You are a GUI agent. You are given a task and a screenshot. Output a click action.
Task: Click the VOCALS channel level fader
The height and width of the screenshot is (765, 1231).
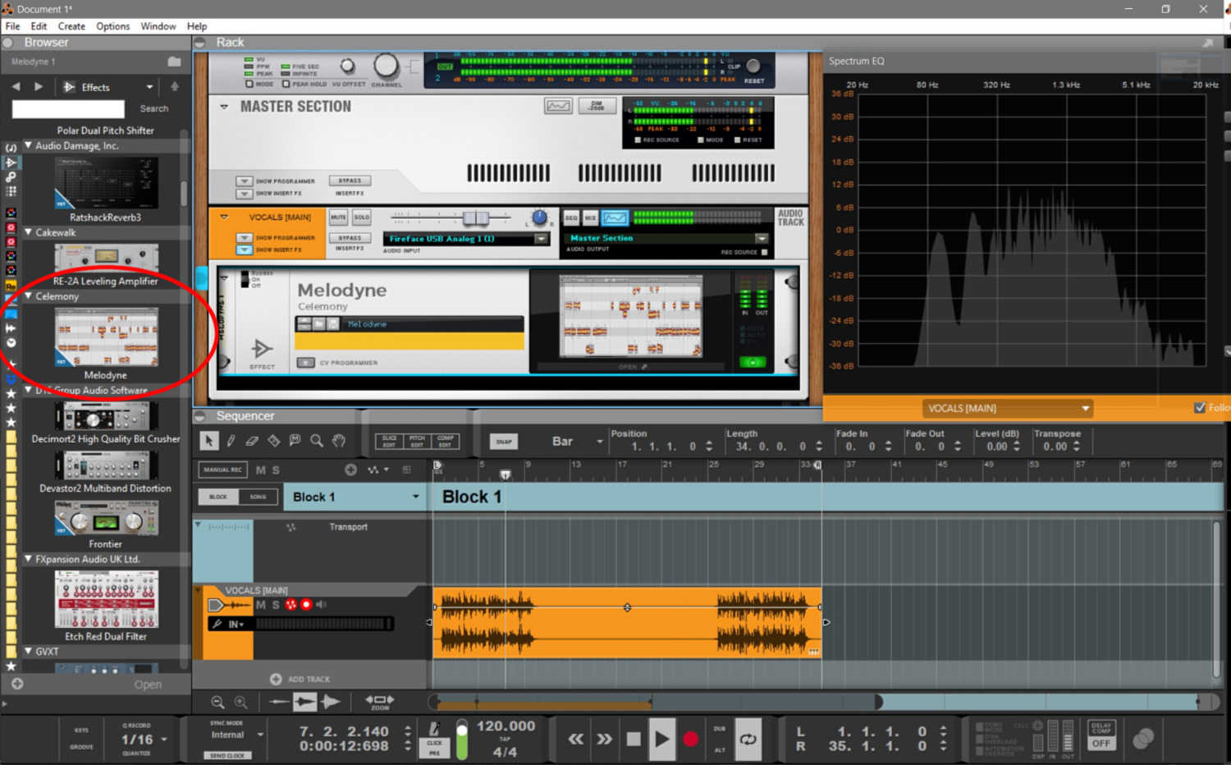[475, 218]
